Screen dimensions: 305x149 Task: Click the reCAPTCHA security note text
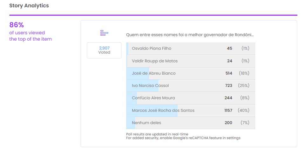pos(183,138)
